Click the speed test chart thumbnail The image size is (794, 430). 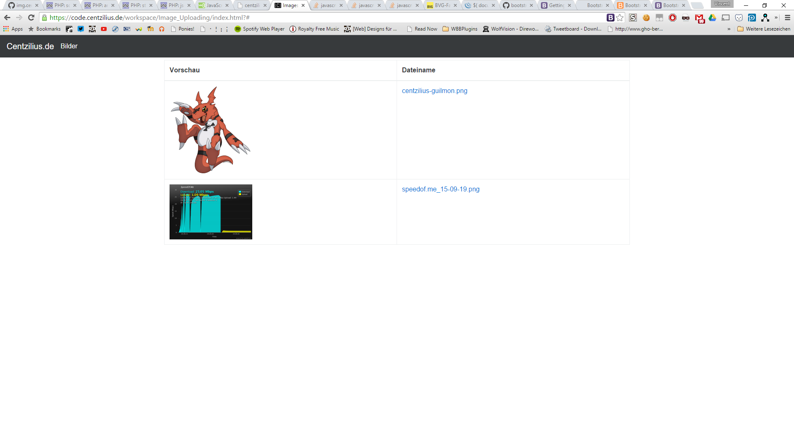211,212
